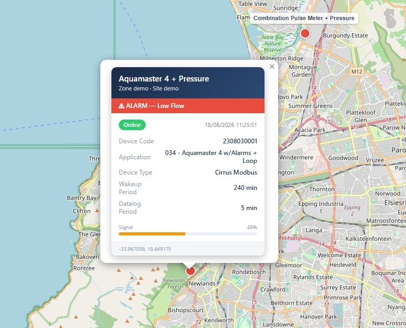Image resolution: width=406 pixels, height=328 pixels.
Task: Click the 5 min datalog period value
Action: (x=249, y=208)
